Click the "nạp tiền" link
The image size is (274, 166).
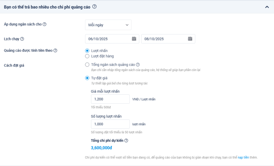pos(243,157)
